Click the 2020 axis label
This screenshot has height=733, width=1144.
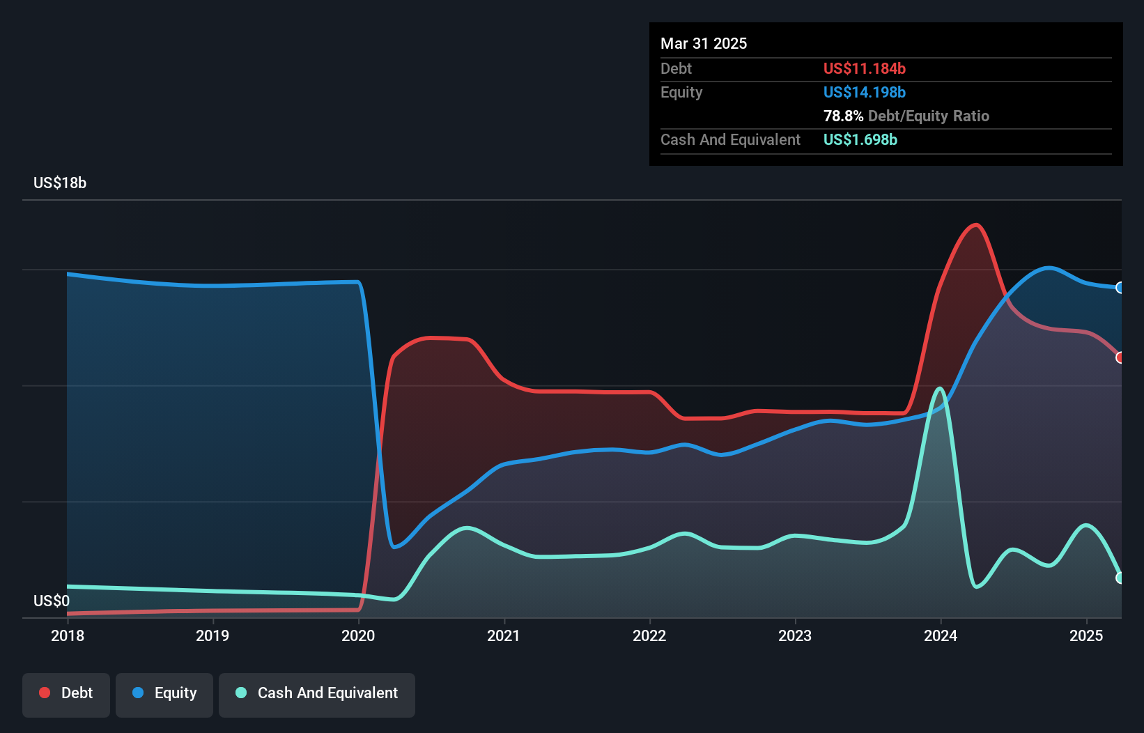(x=358, y=635)
